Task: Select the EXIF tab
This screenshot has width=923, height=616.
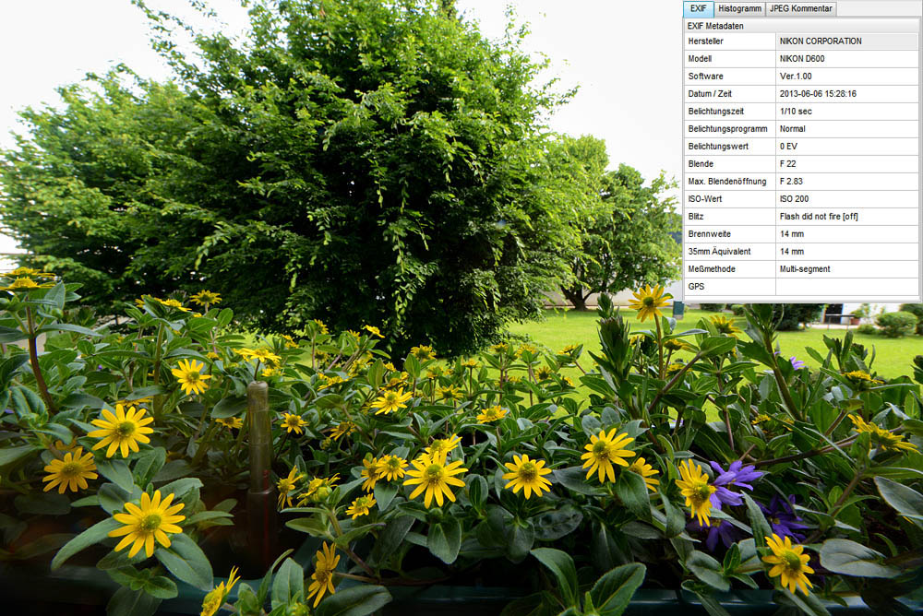Action: coord(698,9)
